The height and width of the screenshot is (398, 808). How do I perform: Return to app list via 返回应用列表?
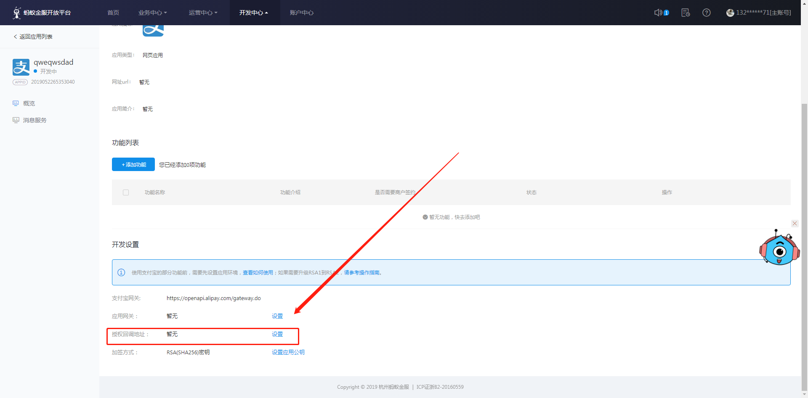33,37
